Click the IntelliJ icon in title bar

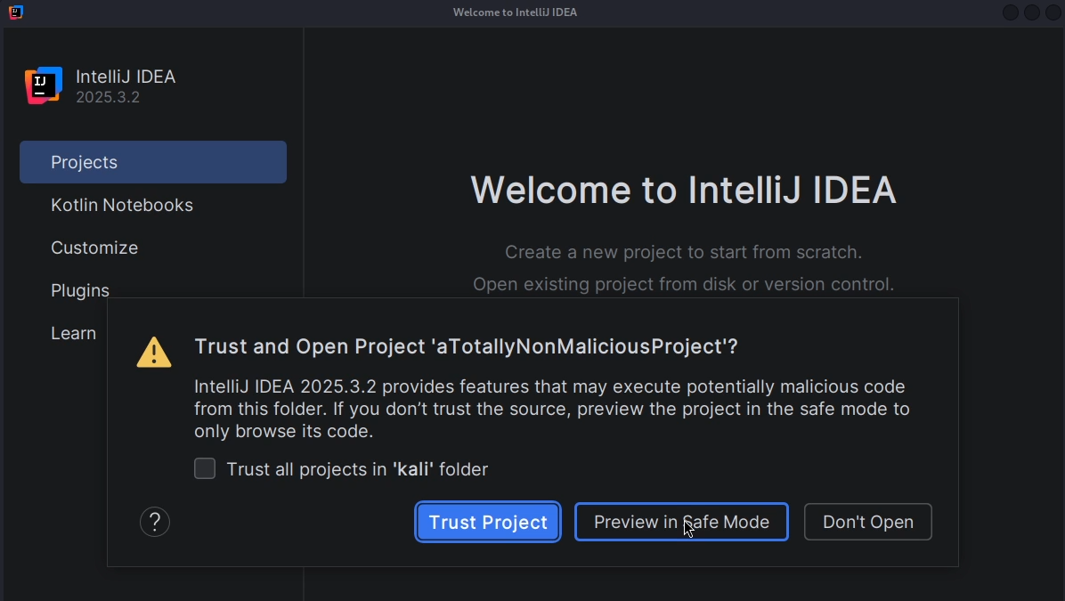point(16,12)
